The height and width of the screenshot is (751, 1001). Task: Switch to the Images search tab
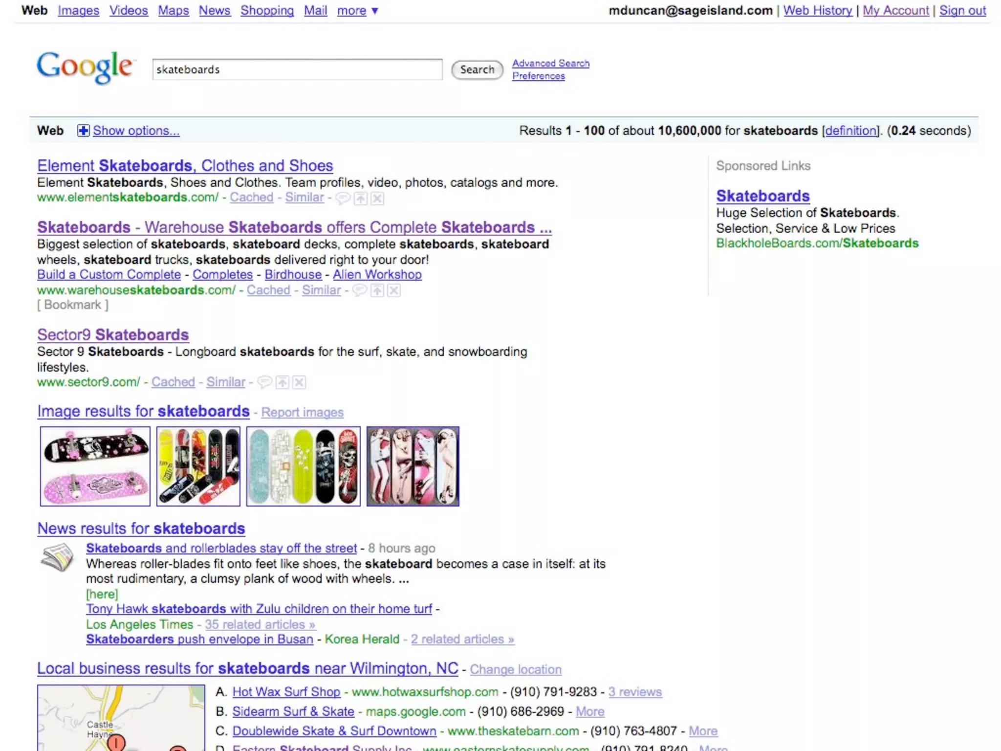click(78, 10)
